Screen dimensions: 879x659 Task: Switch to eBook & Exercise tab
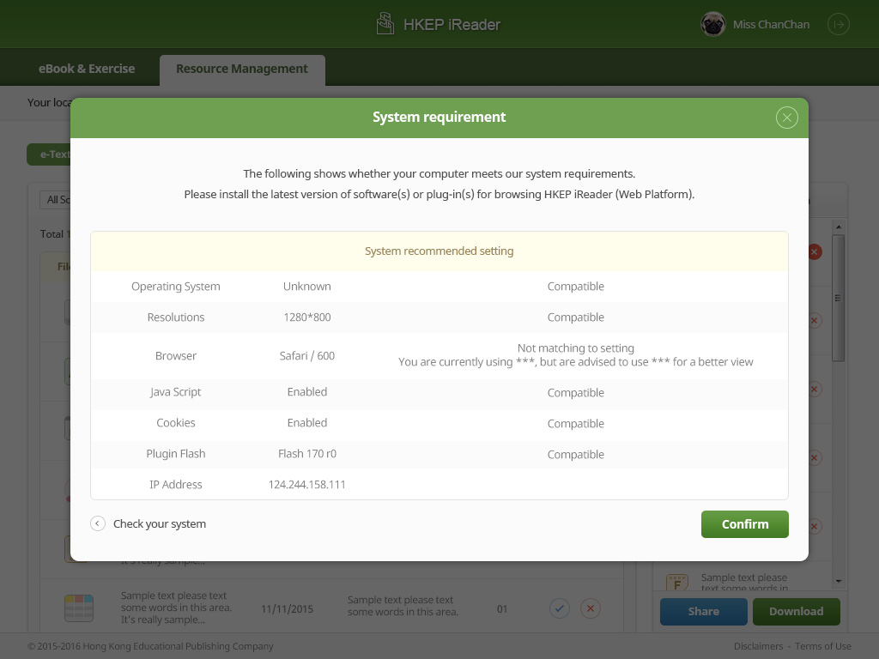87,69
